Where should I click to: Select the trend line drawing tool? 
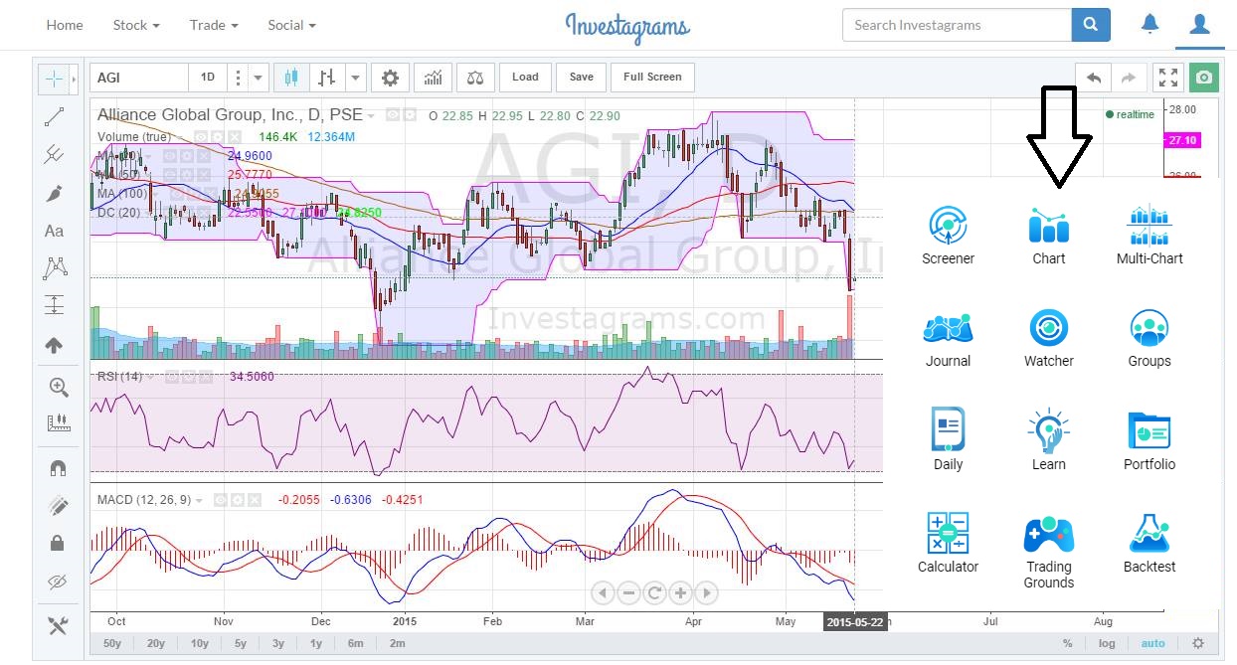54,117
